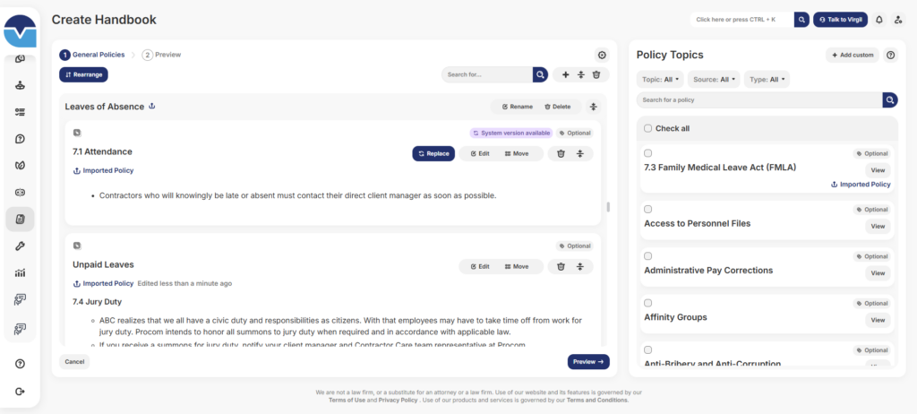Select the General Policies step

coord(92,55)
